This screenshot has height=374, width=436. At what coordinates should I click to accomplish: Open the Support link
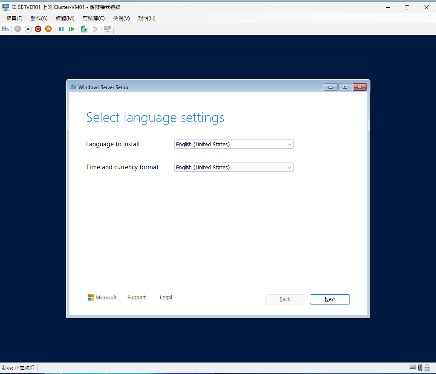tap(136, 298)
